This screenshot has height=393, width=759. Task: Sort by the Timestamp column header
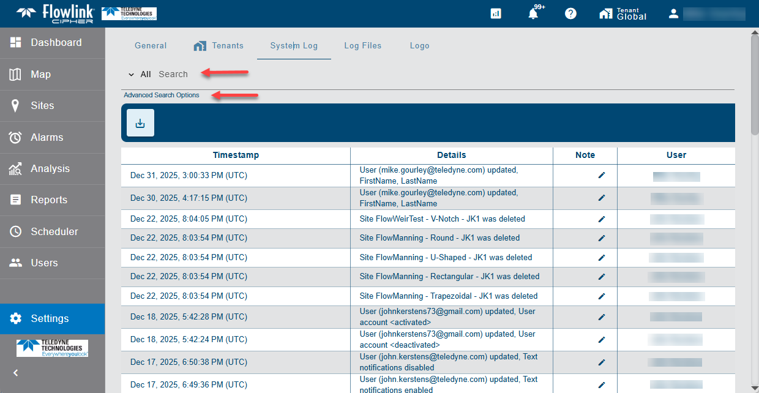point(236,155)
